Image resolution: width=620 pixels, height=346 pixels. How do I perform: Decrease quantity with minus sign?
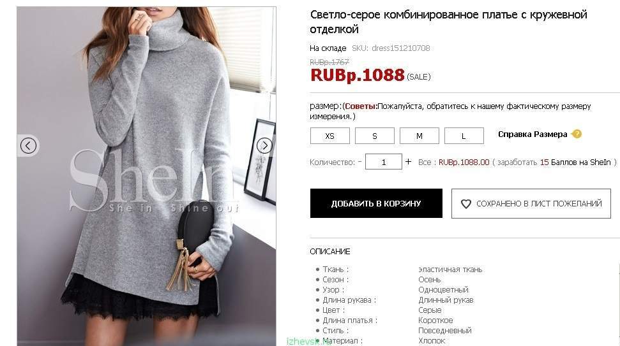point(360,162)
